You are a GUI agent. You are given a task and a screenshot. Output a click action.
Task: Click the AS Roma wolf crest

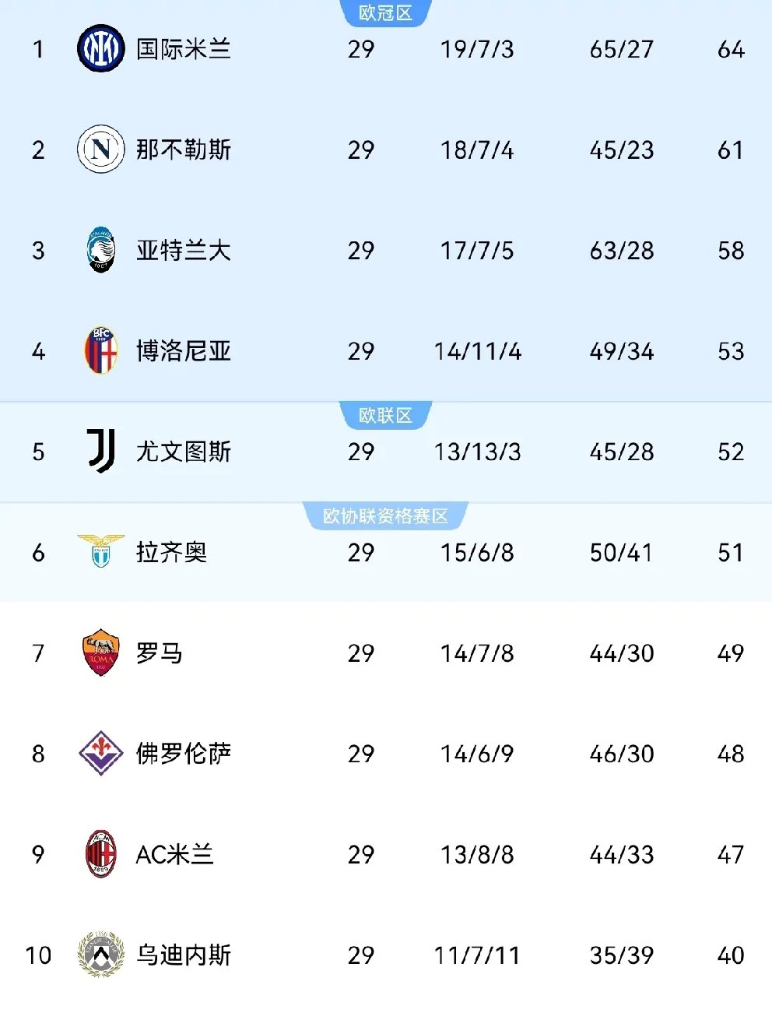tap(100, 653)
